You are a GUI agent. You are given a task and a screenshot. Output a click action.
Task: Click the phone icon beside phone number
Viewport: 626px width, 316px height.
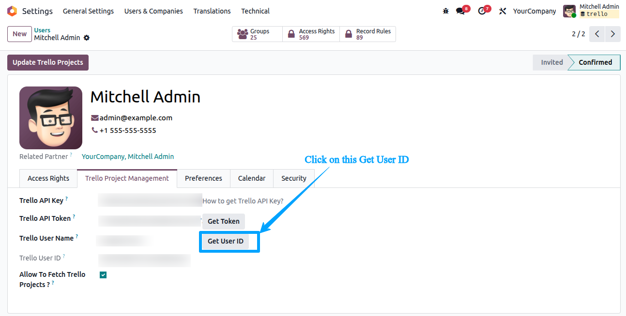pos(94,130)
